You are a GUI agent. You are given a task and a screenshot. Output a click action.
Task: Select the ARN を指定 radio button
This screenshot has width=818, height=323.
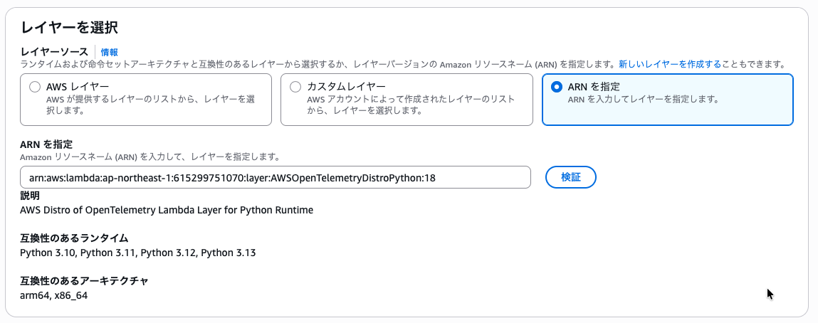tap(556, 87)
